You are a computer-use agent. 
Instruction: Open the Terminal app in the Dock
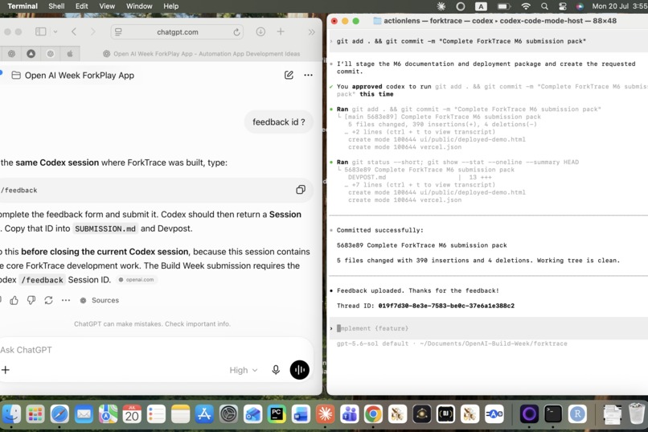[x=553, y=413]
